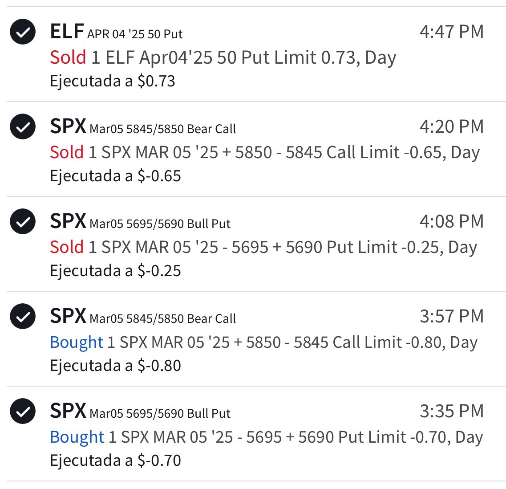
Task: Tap checkmark icon for 3:35 PM SPX order
Action: [x=23, y=411]
